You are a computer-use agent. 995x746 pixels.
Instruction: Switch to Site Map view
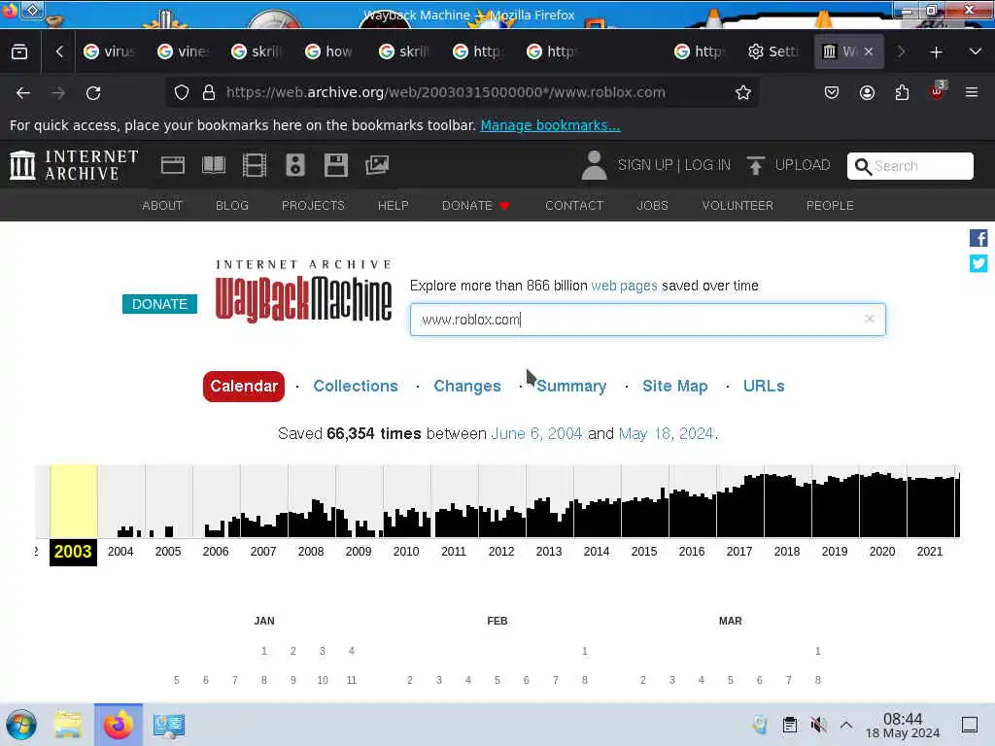[674, 387]
